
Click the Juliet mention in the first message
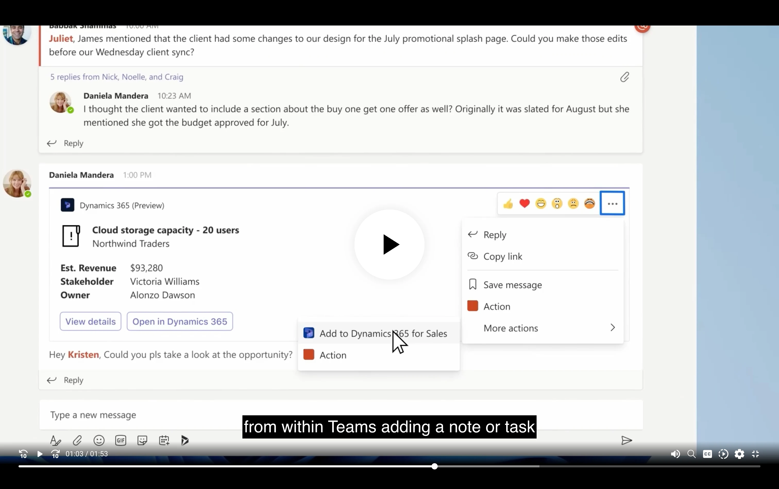tap(61, 38)
